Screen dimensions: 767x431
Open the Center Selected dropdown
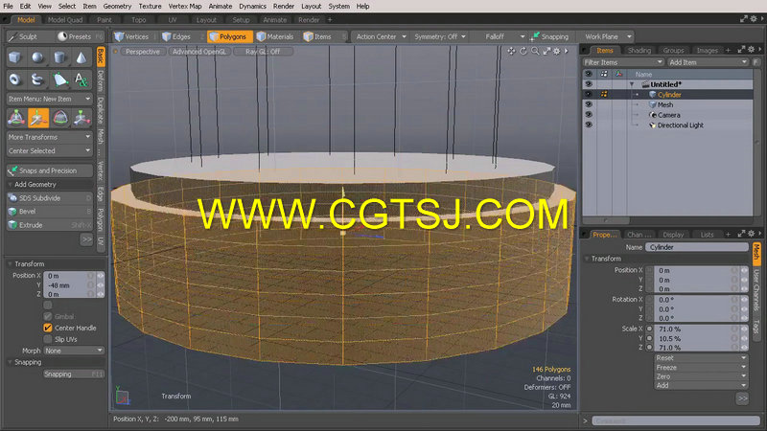coord(50,151)
